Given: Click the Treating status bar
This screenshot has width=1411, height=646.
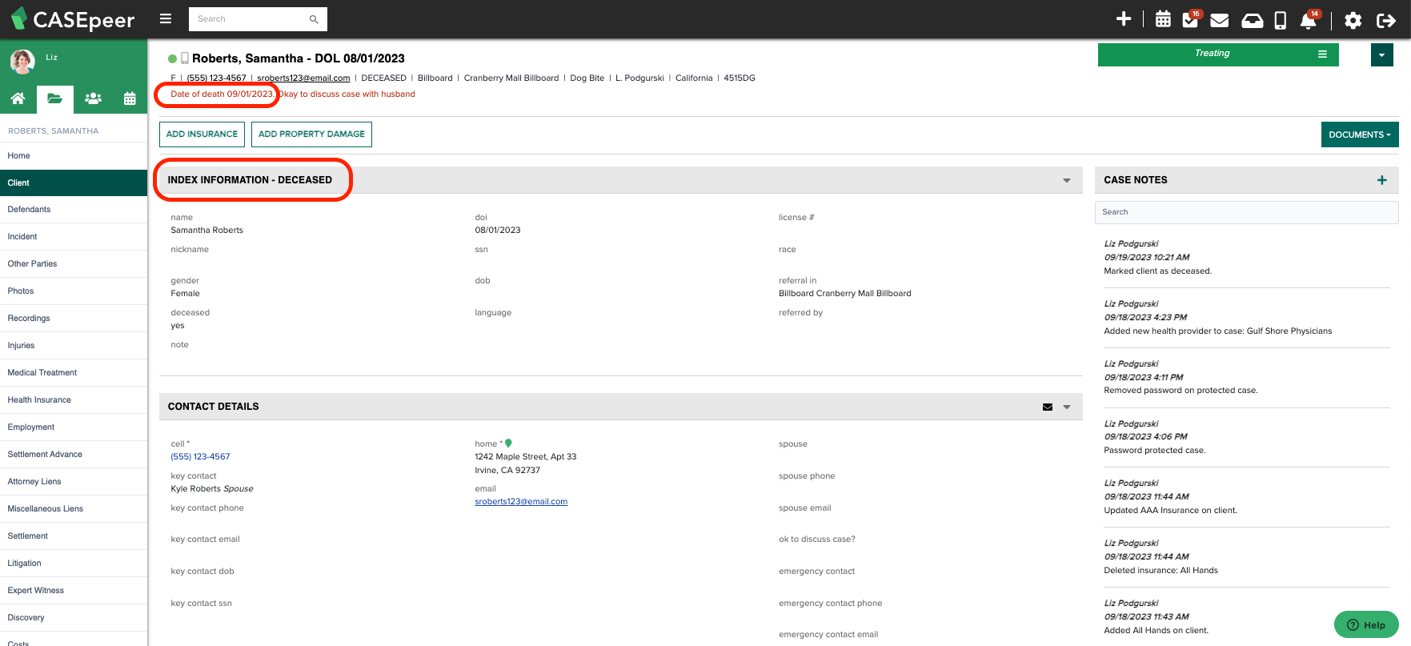Looking at the screenshot, I should pos(1218,54).
